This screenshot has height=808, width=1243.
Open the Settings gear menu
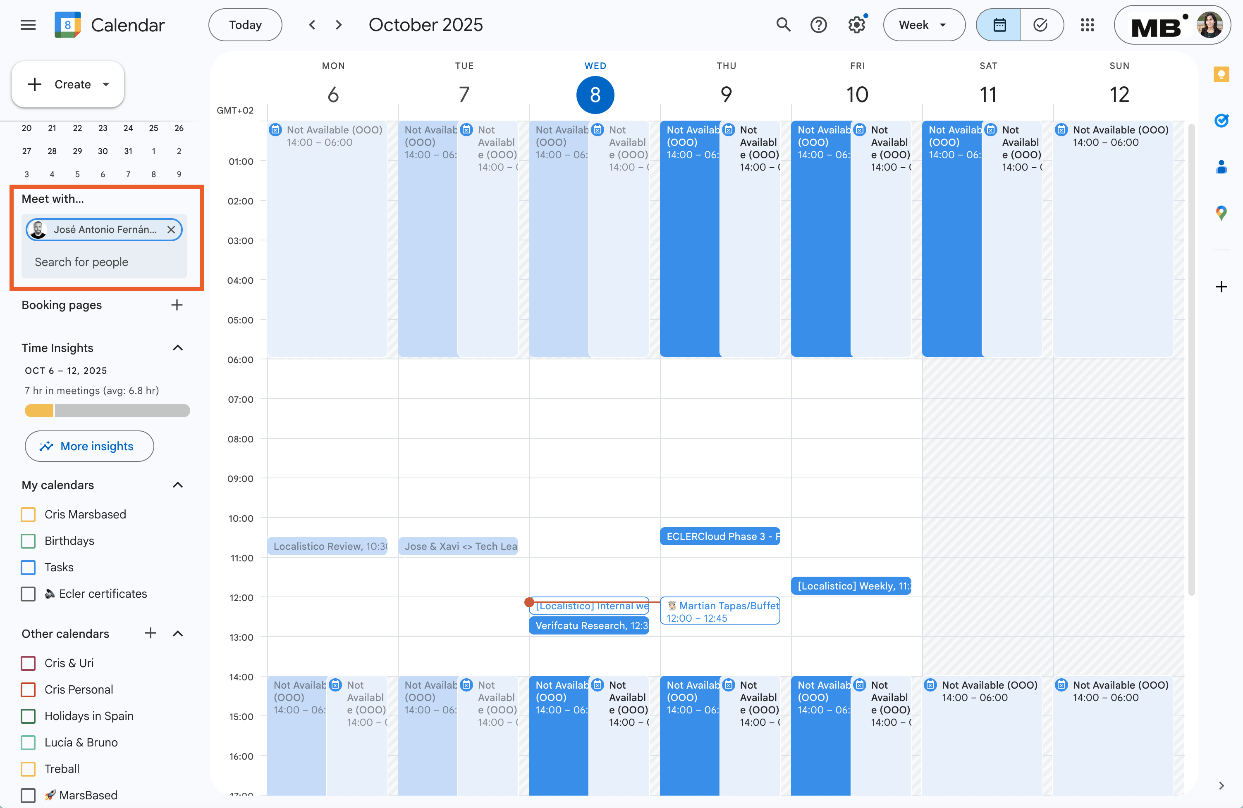click(856, 24)
